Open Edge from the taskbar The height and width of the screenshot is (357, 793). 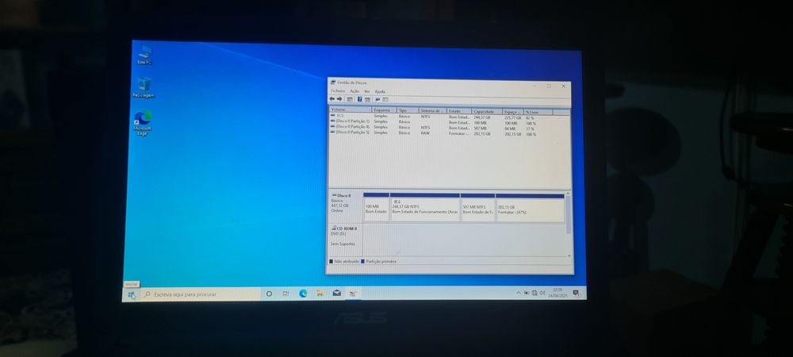[303, 294]
